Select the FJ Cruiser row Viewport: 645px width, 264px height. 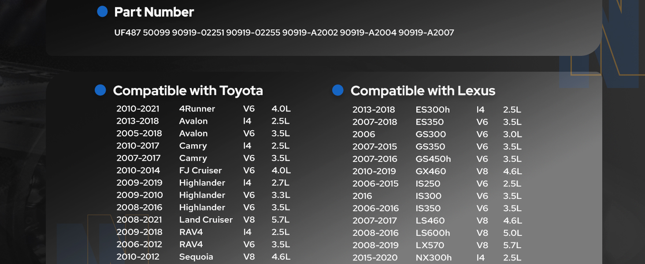coord(200,170)
